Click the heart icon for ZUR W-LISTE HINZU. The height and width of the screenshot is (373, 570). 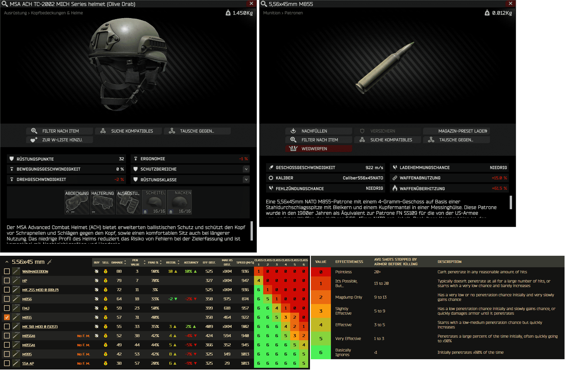[x=34, y=140]
